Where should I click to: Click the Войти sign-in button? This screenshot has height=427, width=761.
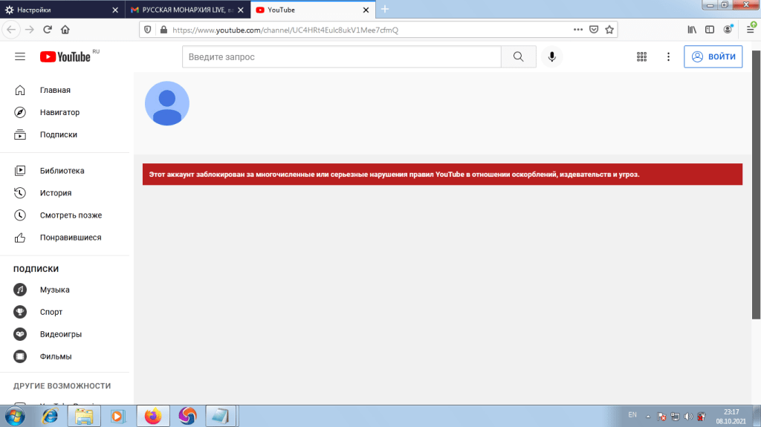[x=713, y=57]
